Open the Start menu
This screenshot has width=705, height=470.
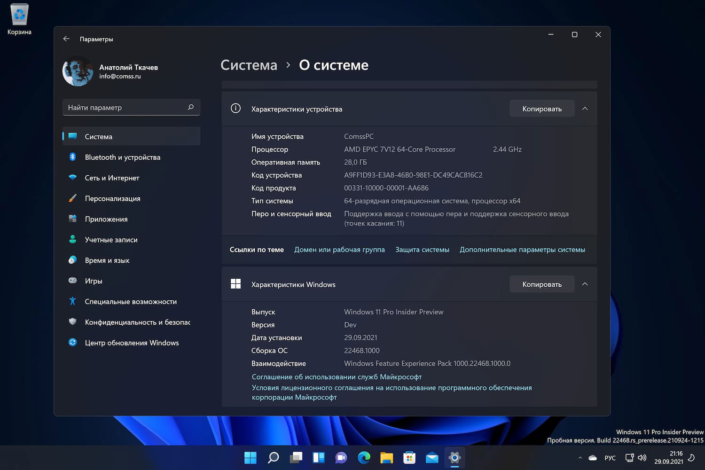tap(251, 457)
